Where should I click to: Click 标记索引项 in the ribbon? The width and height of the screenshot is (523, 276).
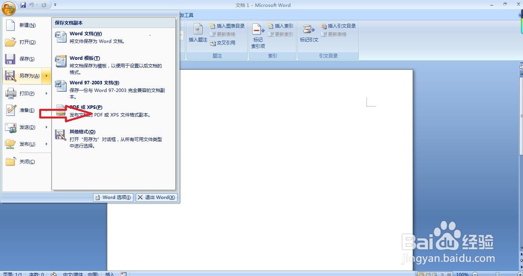coord(258,36)
